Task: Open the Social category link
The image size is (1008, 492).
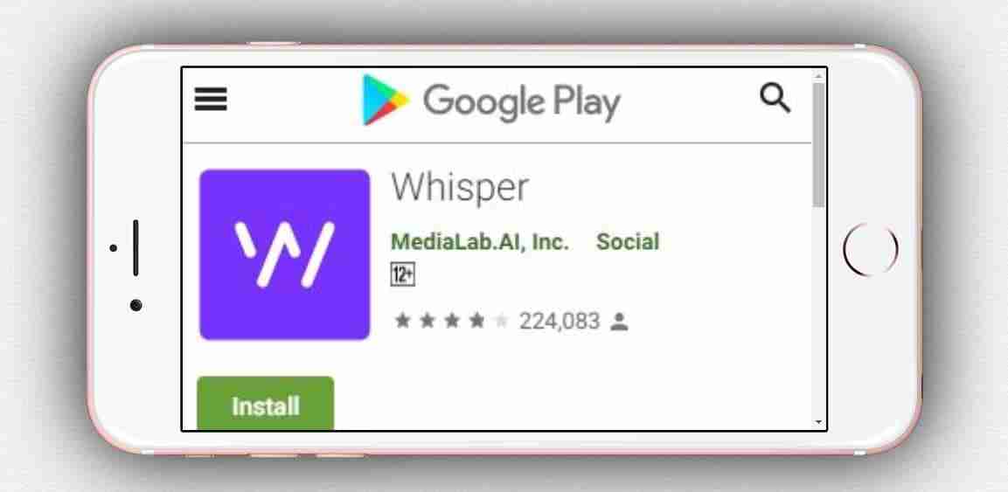Action: 628,242
